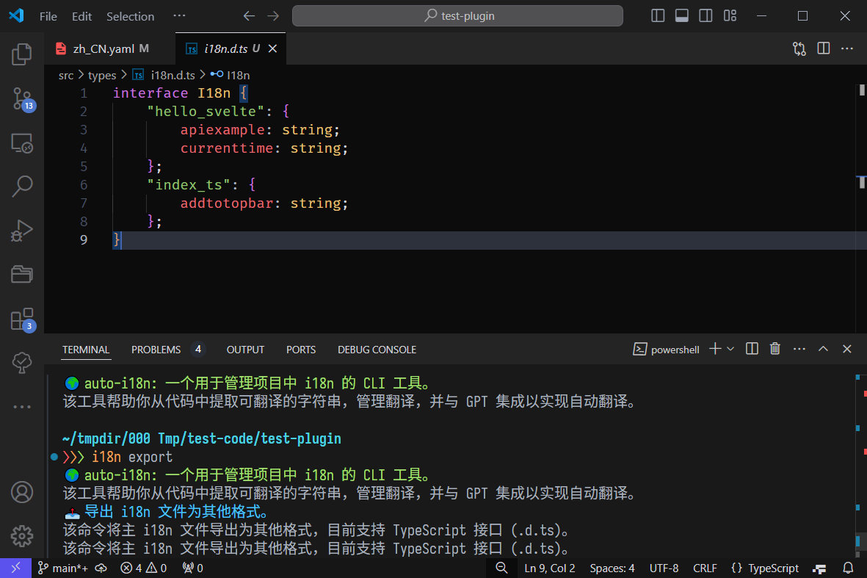Switch to the zh_CN.yaml tab
This screenshot has width=867, height=578.
click(104, 48)
